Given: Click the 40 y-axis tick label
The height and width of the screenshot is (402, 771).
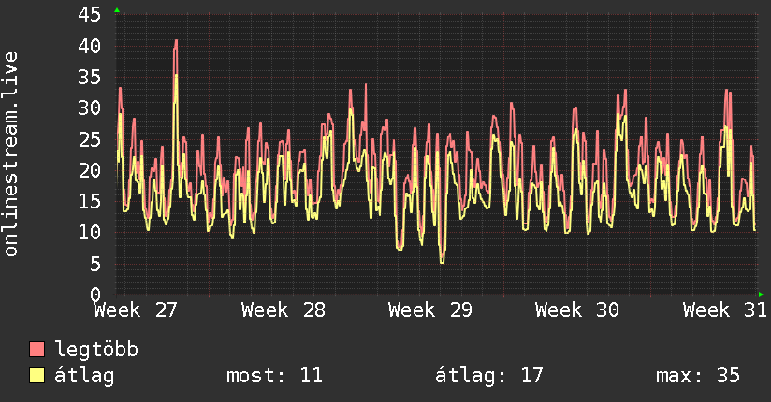Looking at the screenshot, I should 89,46.
